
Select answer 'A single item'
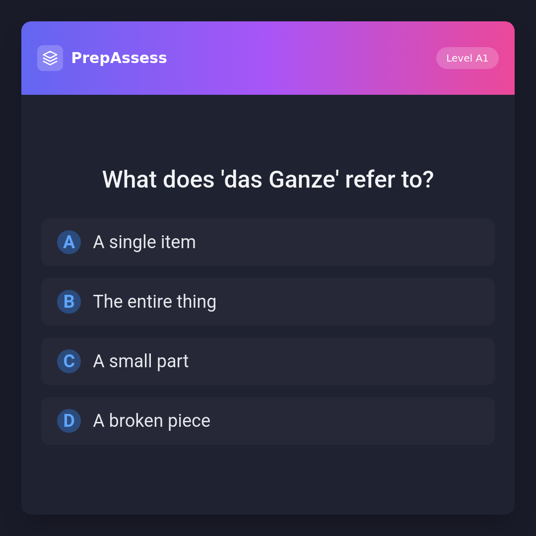click(144, 242)
